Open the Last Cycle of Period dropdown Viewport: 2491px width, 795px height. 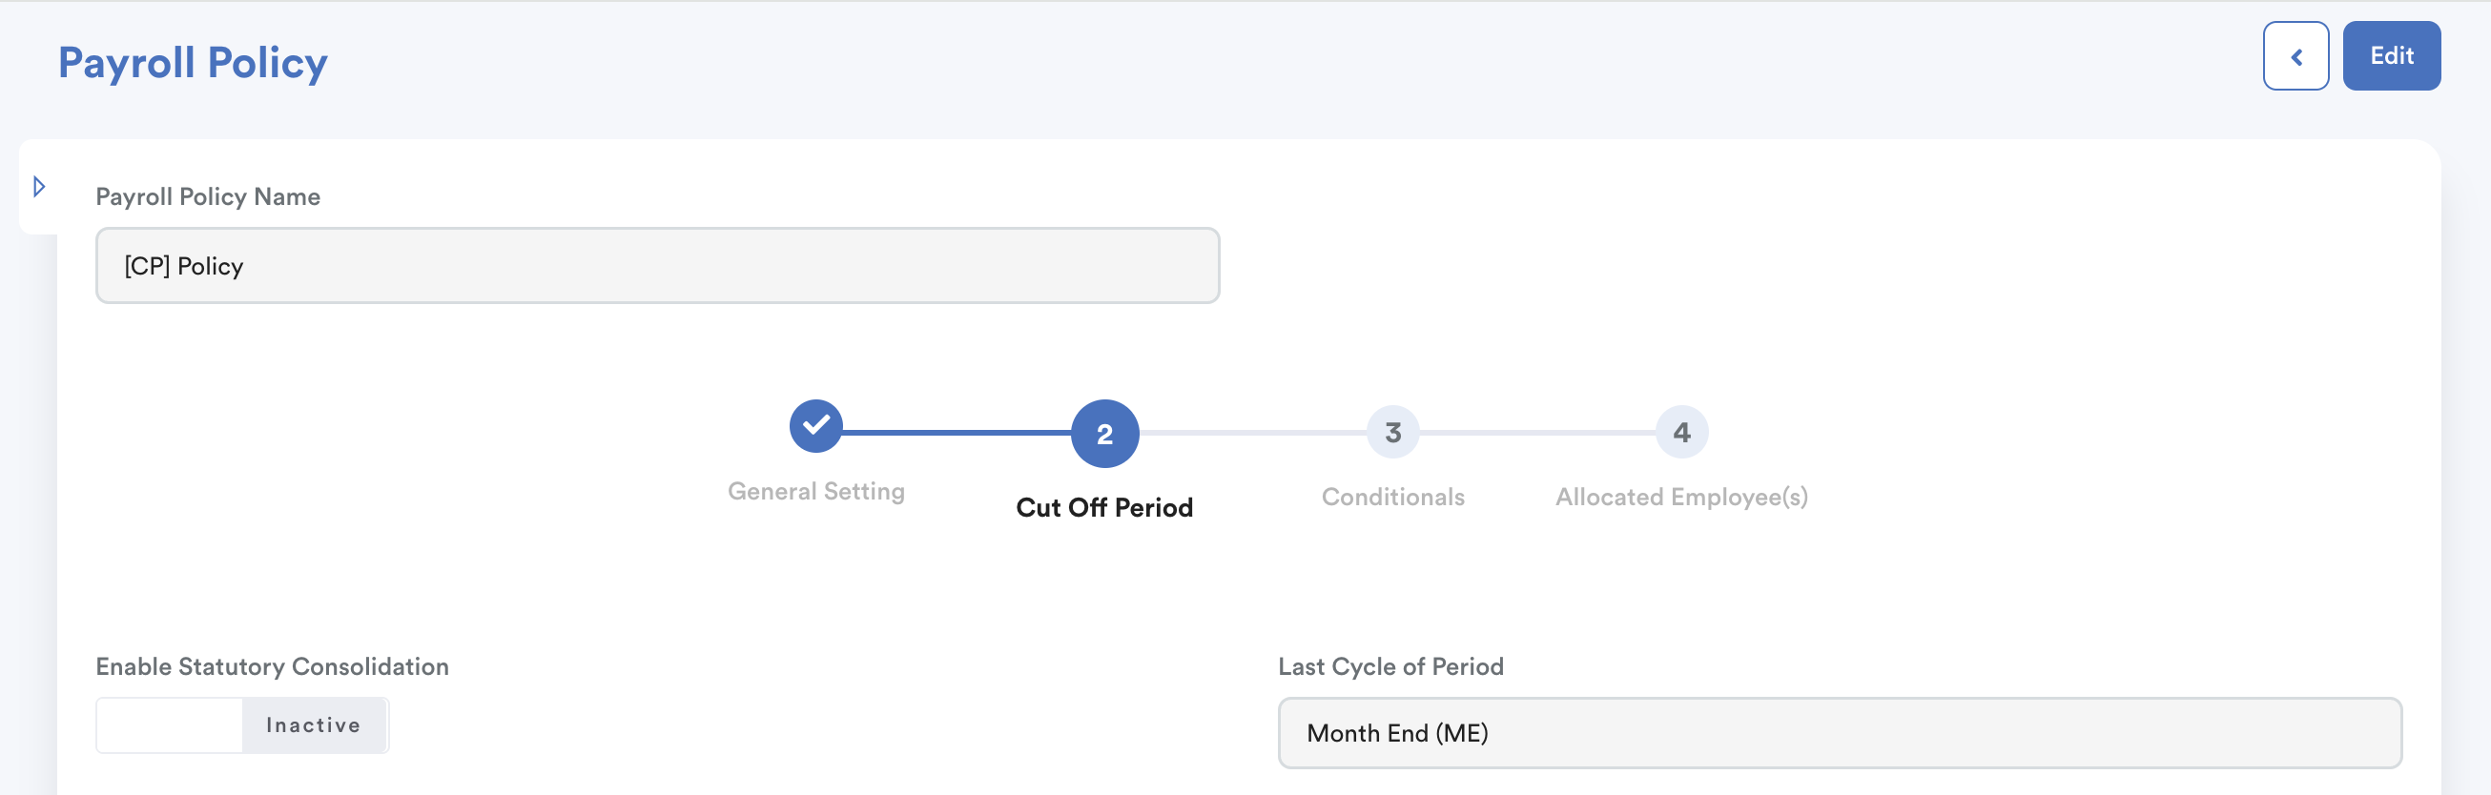[x=1839, y=733]
